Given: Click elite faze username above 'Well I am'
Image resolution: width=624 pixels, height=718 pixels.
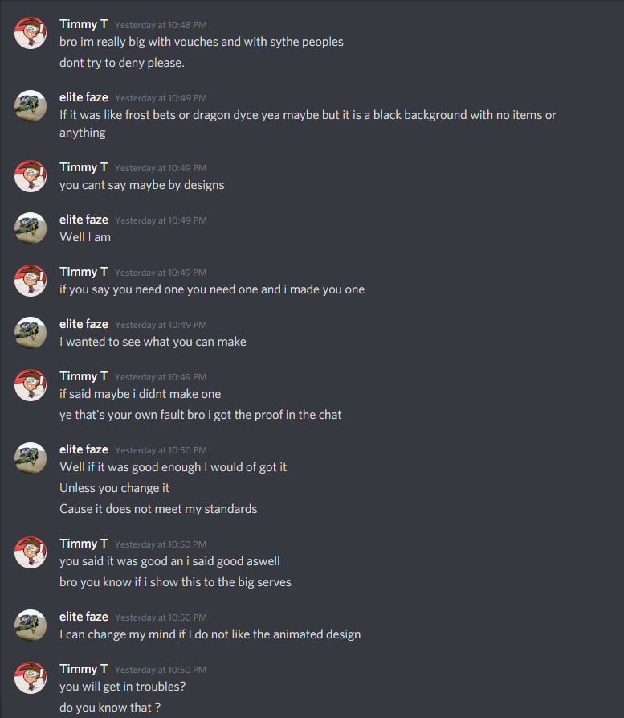Looking at the screenshot, I should pyautogui.click(x=84, y=220).
